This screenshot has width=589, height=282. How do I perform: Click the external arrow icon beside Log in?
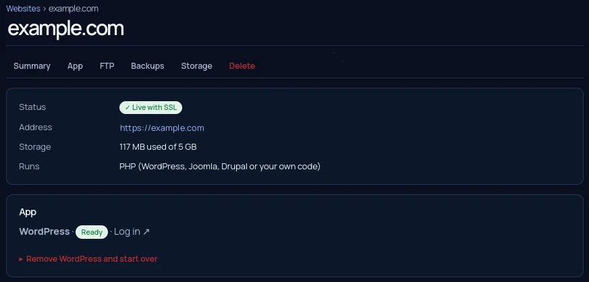(x=146, y=231)
